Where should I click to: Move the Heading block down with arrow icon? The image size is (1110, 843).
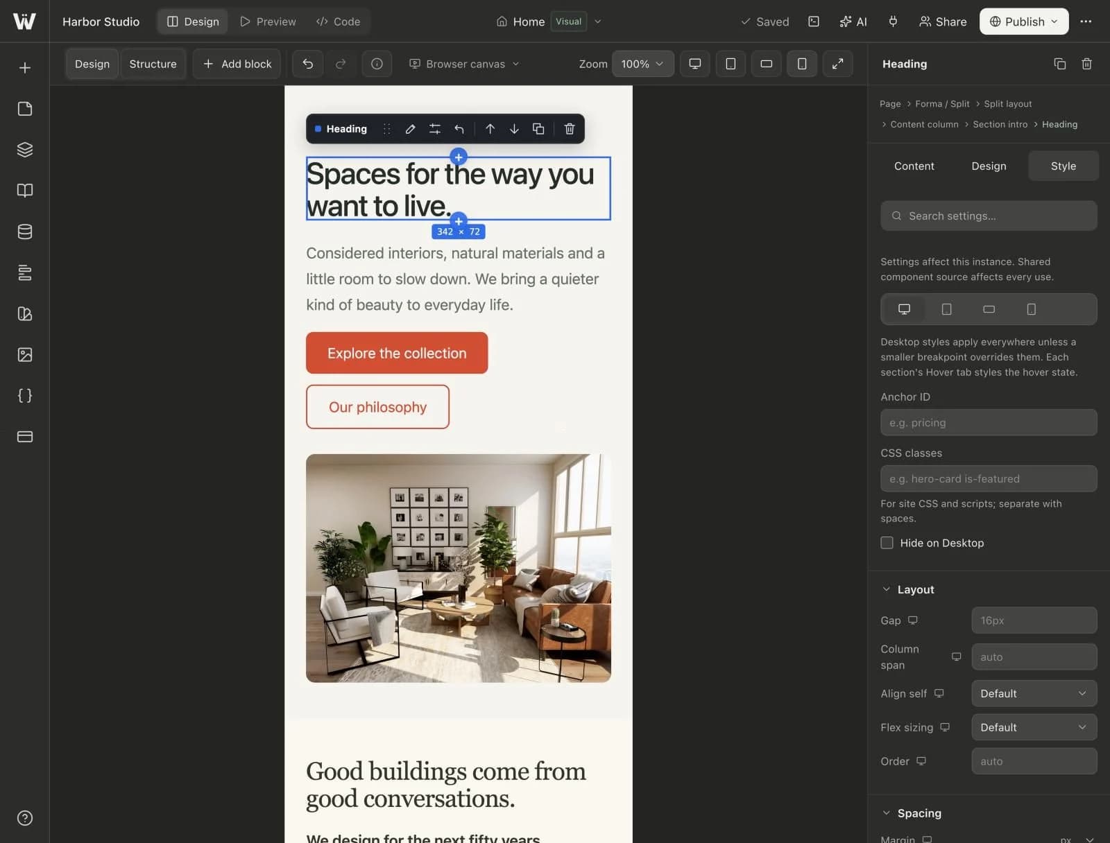(514, 129)
